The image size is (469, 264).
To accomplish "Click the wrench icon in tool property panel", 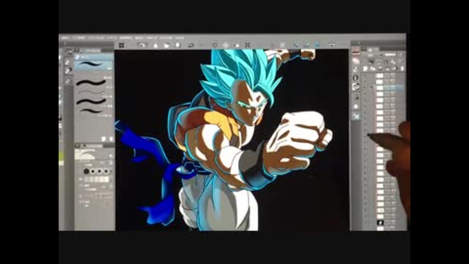I will click(111, 156).
